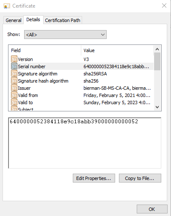
Task: Open the Certification Path tab
Action: (x=63, y=20)
